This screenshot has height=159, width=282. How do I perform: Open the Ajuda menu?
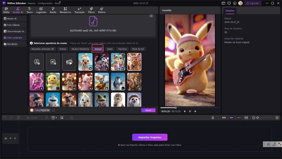57,3
